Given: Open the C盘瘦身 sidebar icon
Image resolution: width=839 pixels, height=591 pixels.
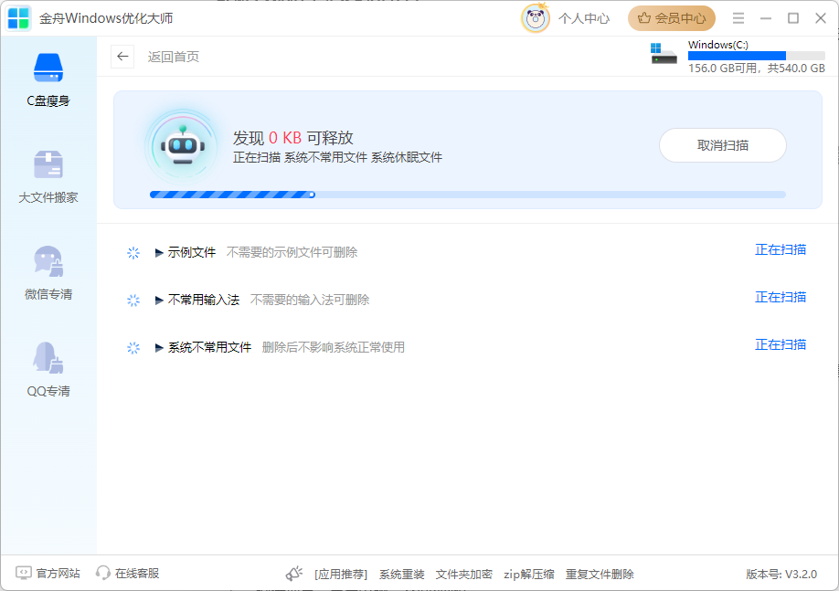Looking at the screenshot, I should (48, 68).
